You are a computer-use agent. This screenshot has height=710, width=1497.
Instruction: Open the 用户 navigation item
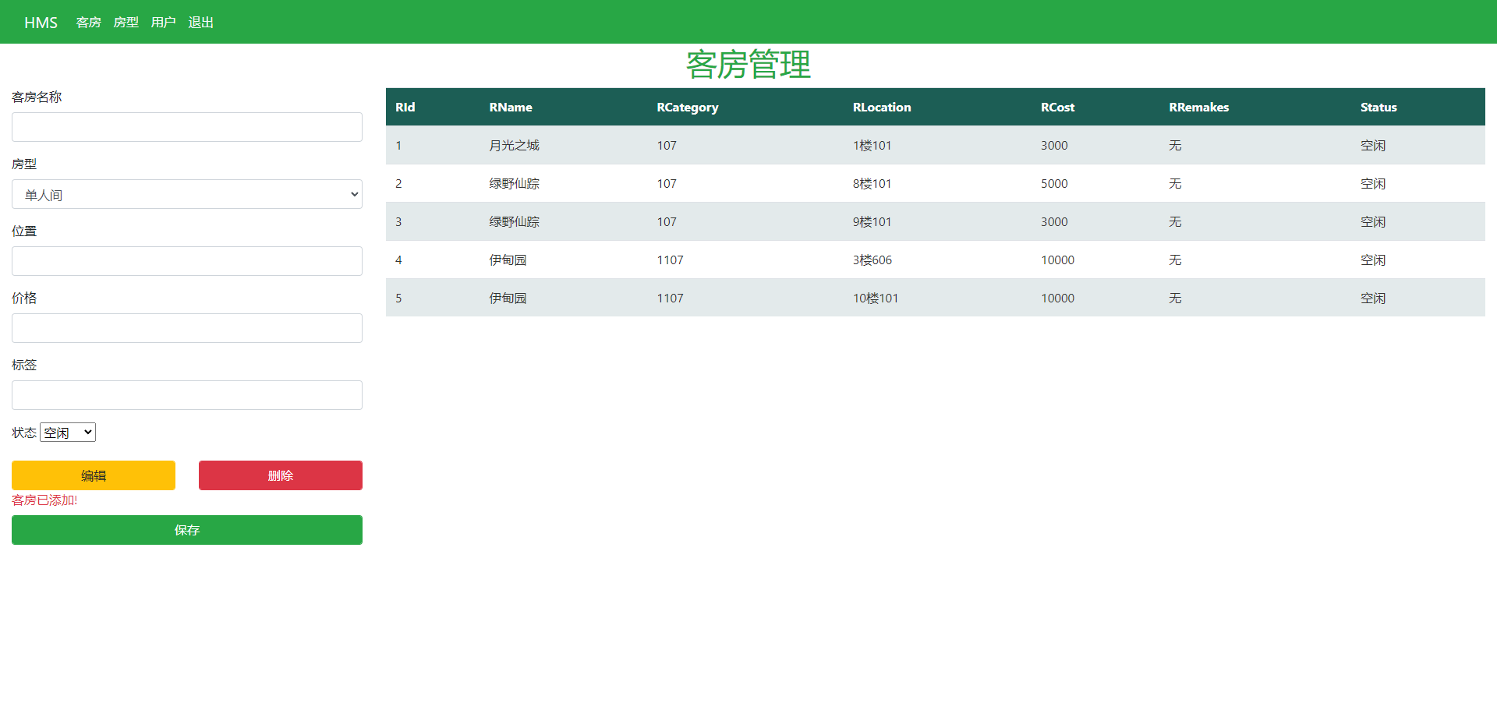(x=163, y=23)
